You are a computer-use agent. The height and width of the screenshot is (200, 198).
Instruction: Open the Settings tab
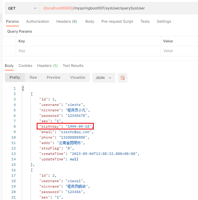pyautogui.click(x=164, y=21)
